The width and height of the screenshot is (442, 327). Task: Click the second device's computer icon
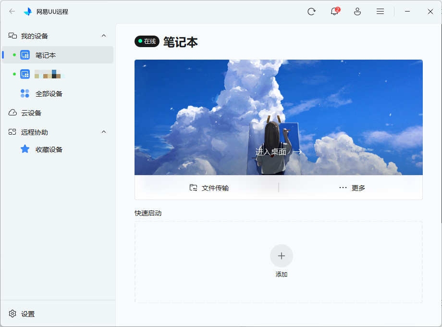point(25,74)
